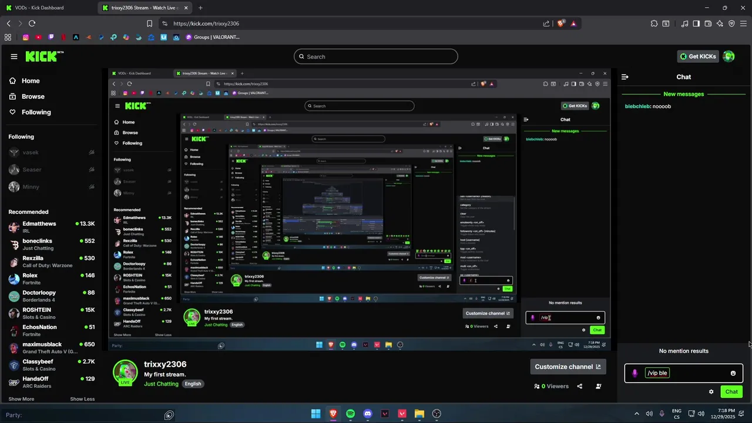Click the Kick search box
Viewport: 752px width, 423px height.
[376, 56]
